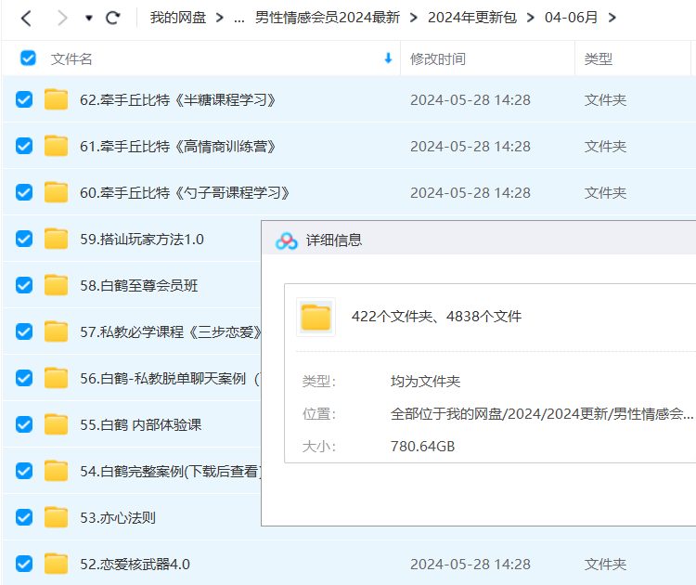Open 56.白鹤-私教脱单聊天案例 folder name

click(171, 379)
